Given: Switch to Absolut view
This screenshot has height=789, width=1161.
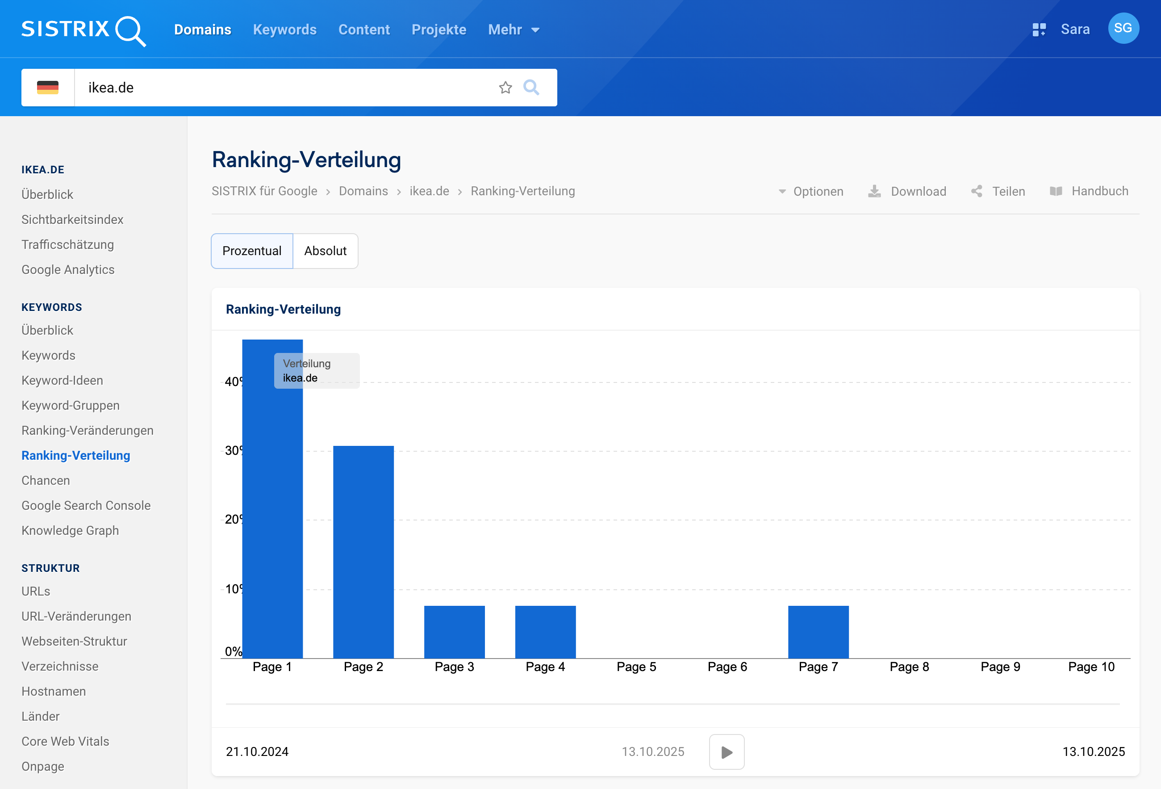Looking at the screenshot, I should point(325,251).
